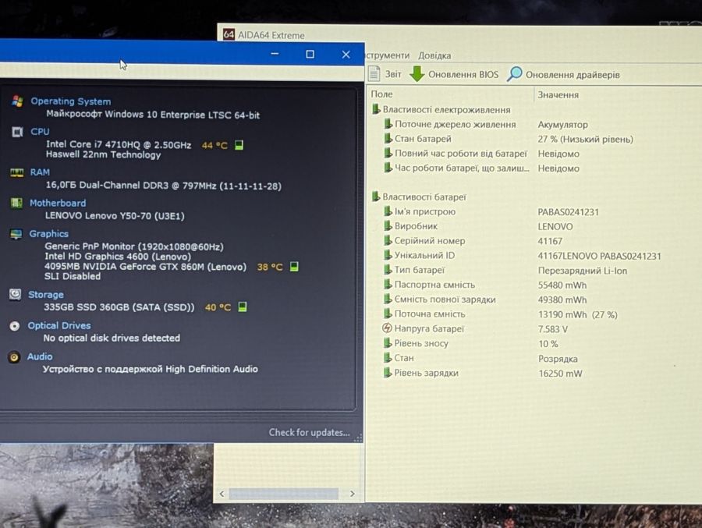
Task: Click the Властивості електроживлення group icon
Action: 376,109
